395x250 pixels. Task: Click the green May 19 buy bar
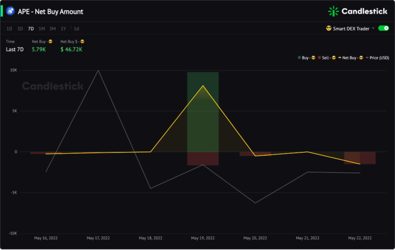[x=203, y=112]
